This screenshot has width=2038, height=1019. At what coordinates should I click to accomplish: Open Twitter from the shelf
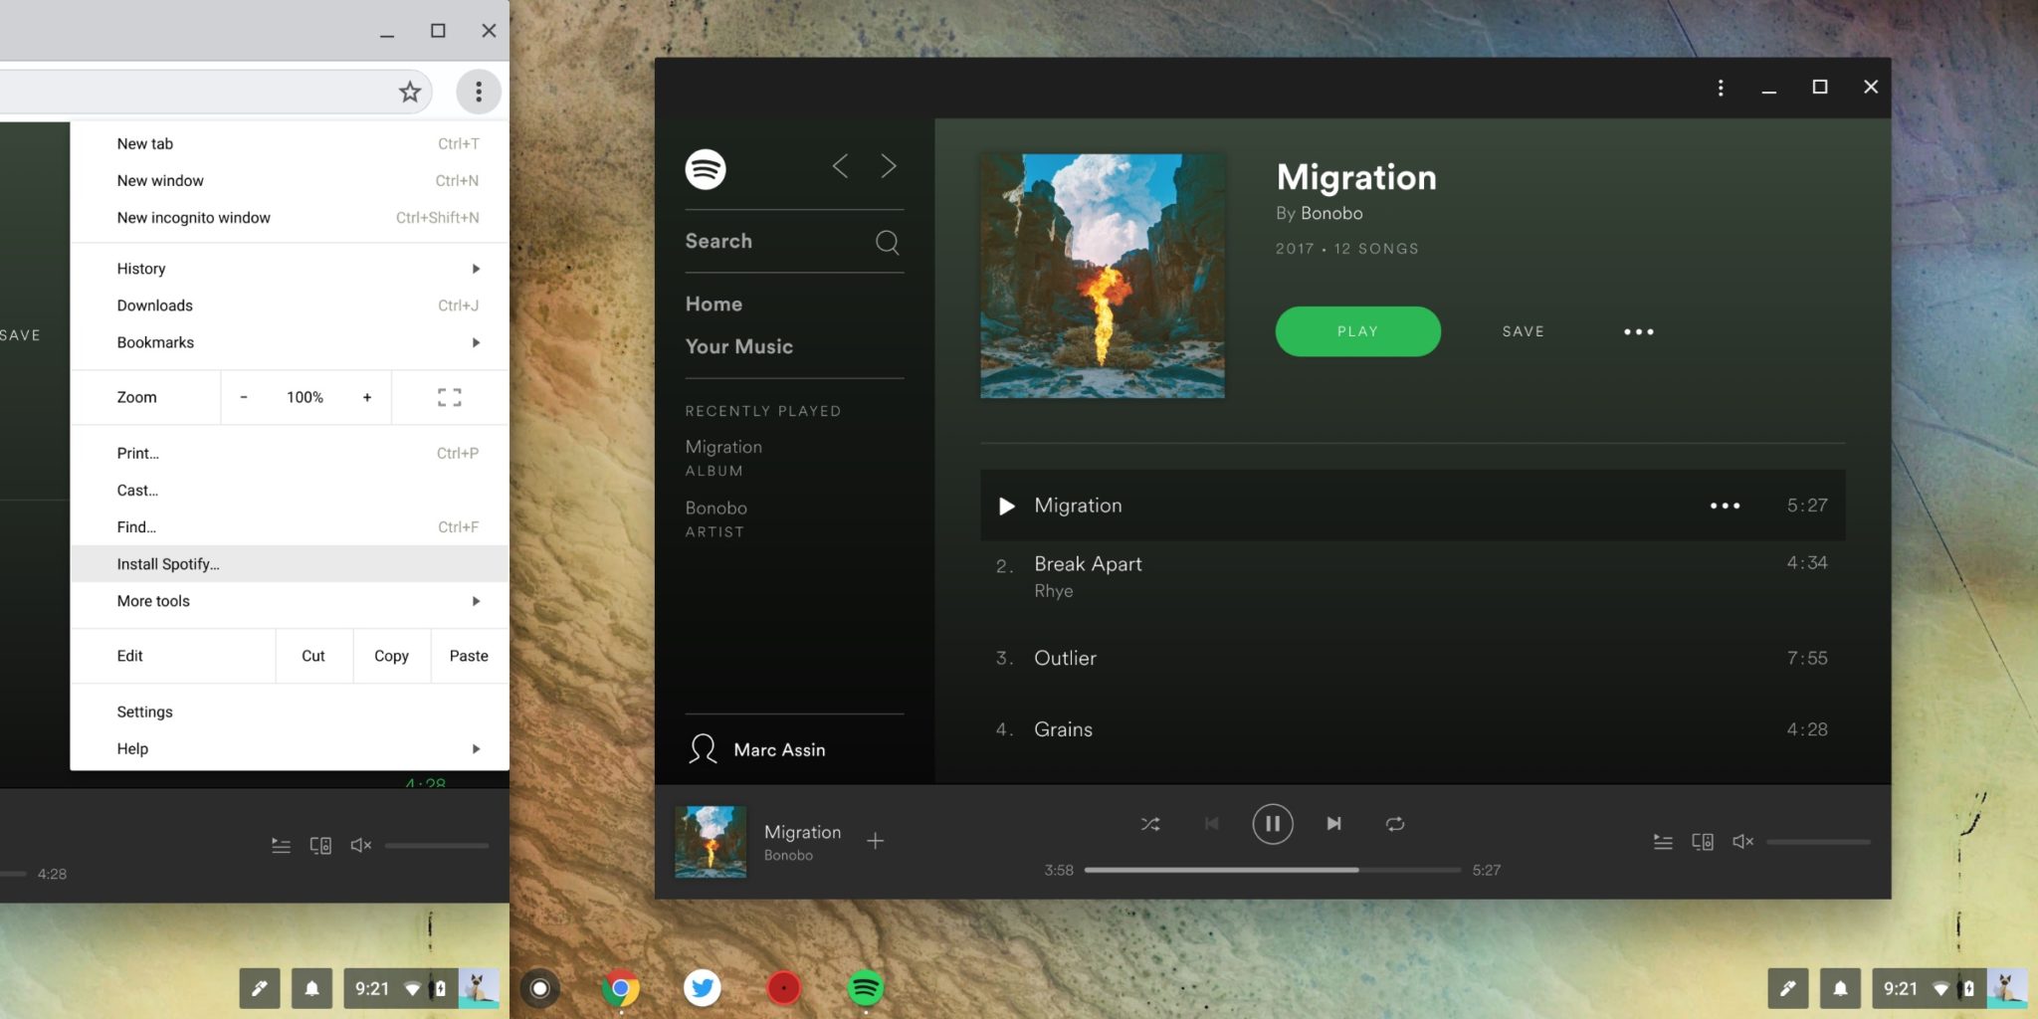(x=703, y=988)
